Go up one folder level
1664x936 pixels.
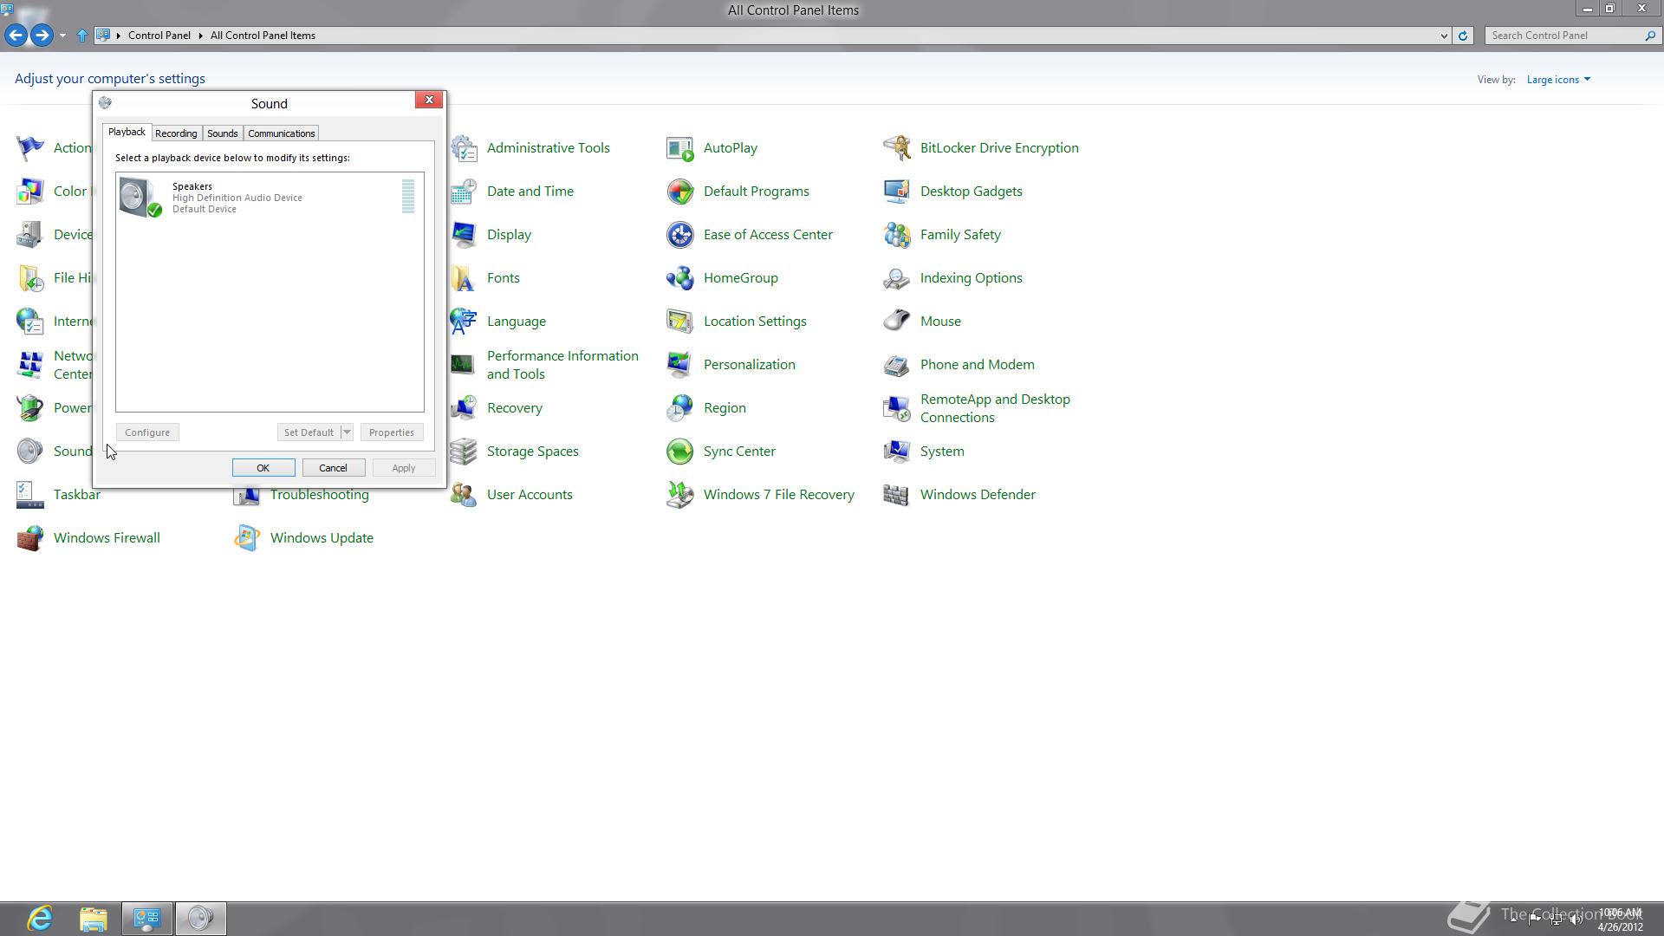coord(82,36)
